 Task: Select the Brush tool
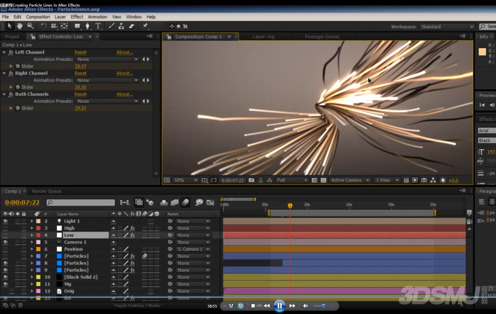tap(111, 26)
